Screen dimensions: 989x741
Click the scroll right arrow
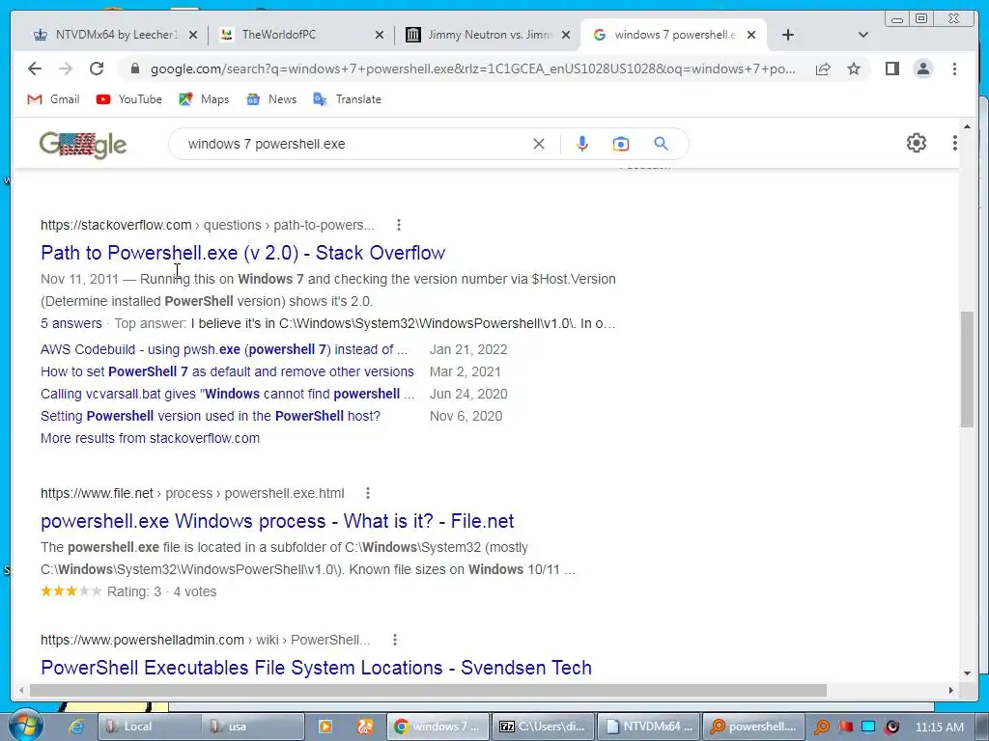(951, 690)
